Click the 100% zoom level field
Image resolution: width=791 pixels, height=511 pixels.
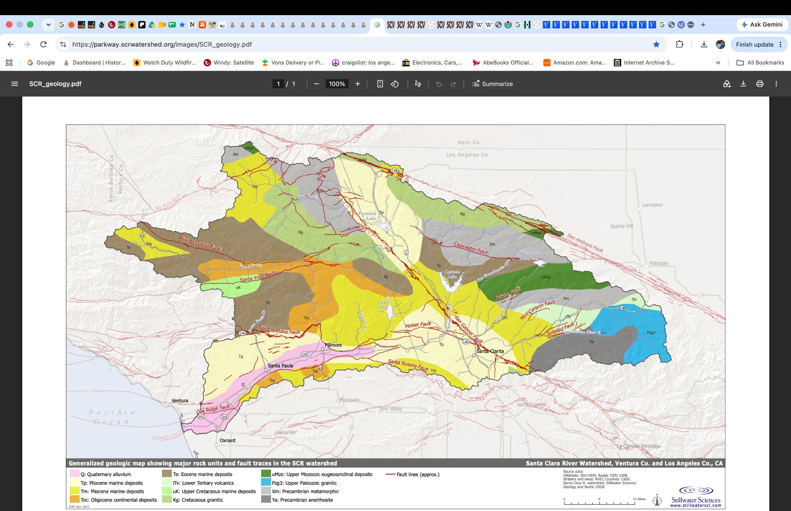pyautogui.click(x=337, y=84)
